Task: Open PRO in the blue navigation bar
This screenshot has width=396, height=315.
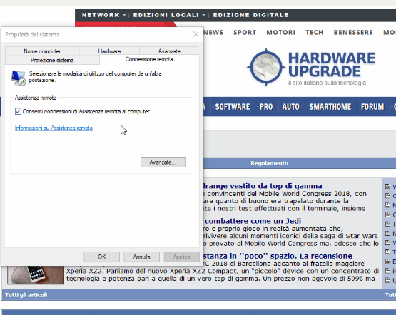Action: pyautogui.click(x=266, y=107)
